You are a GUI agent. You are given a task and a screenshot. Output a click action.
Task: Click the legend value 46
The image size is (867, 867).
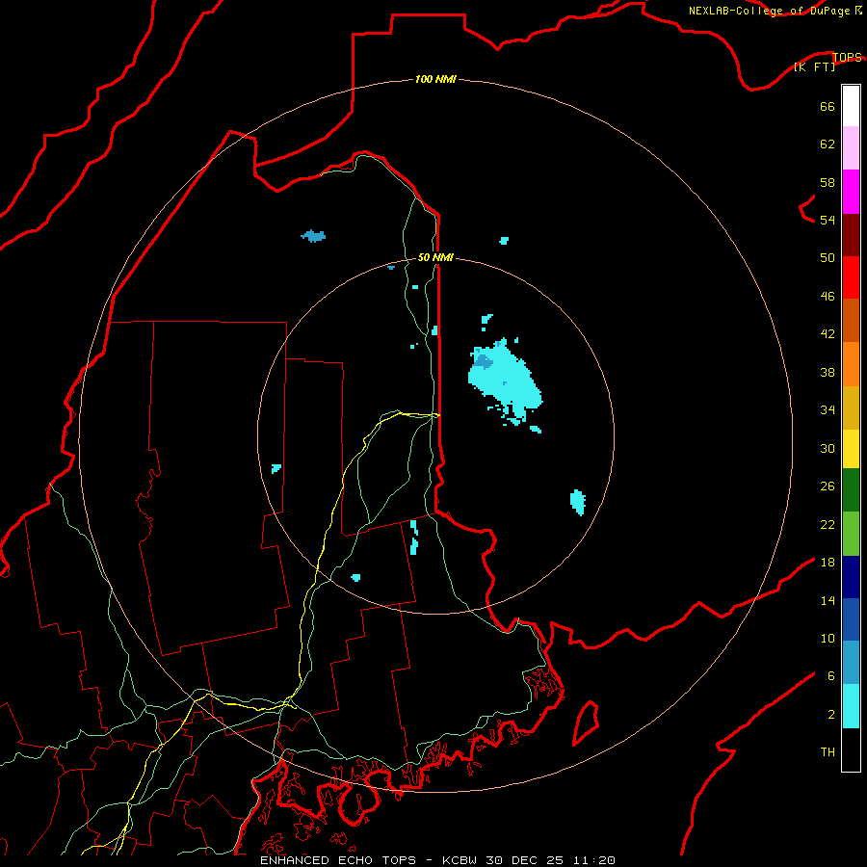(828, 296)
